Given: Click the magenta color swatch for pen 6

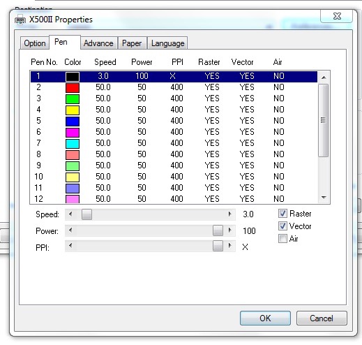Looking at the screenshot, I should 73,132.
